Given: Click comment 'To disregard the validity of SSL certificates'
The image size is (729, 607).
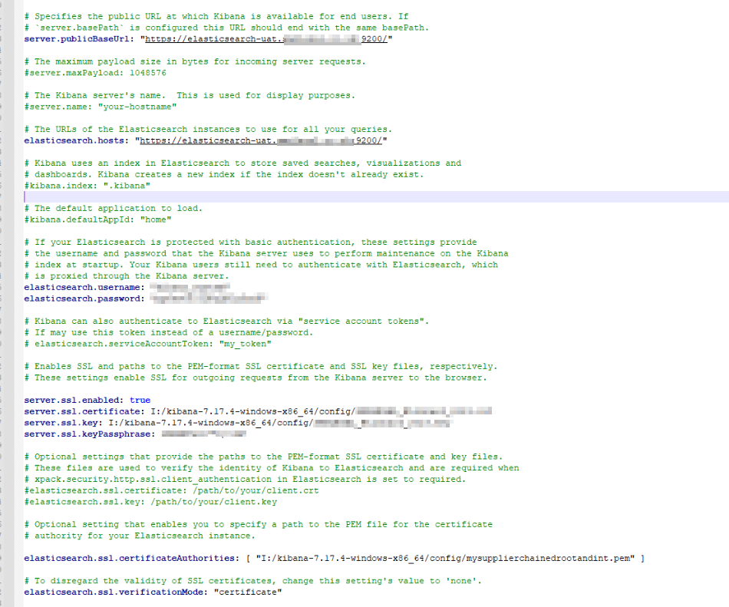Looking at the screenshot, I should [253, 581].
